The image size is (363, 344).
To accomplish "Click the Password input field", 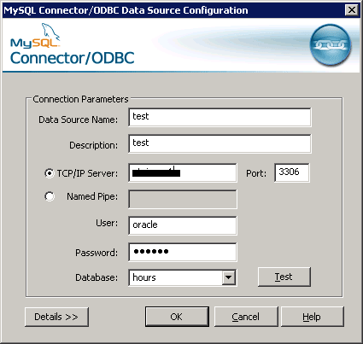I will coord(182,252).
